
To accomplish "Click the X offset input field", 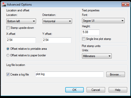I will point(21,40).
